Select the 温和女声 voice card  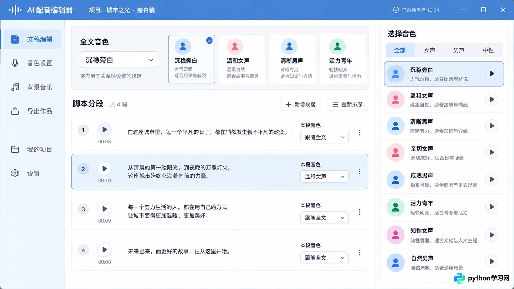click(242, 59)
